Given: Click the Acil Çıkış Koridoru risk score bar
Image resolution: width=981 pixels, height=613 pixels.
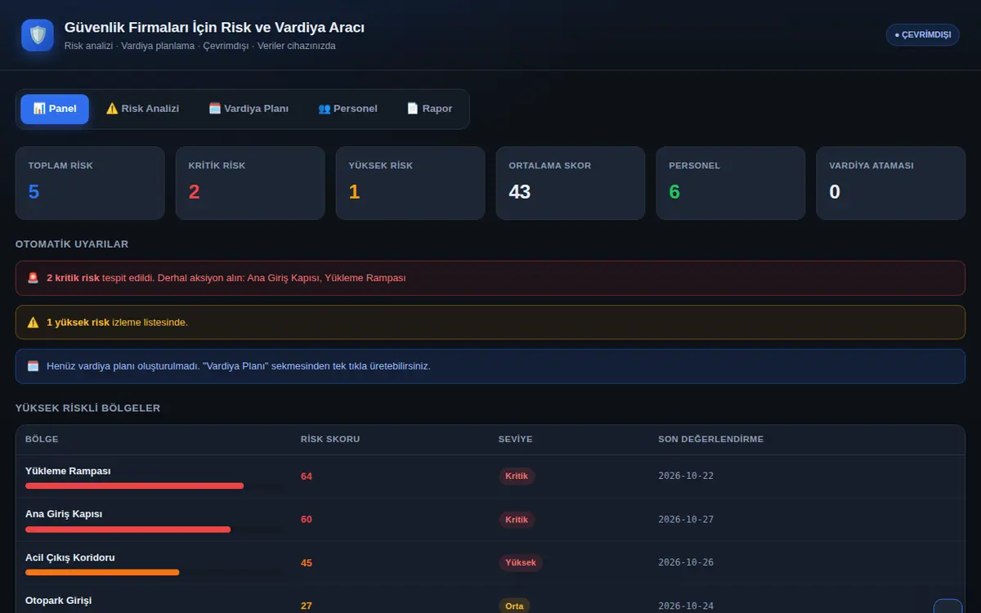Looking at the screenshot, I should point(154,572).
